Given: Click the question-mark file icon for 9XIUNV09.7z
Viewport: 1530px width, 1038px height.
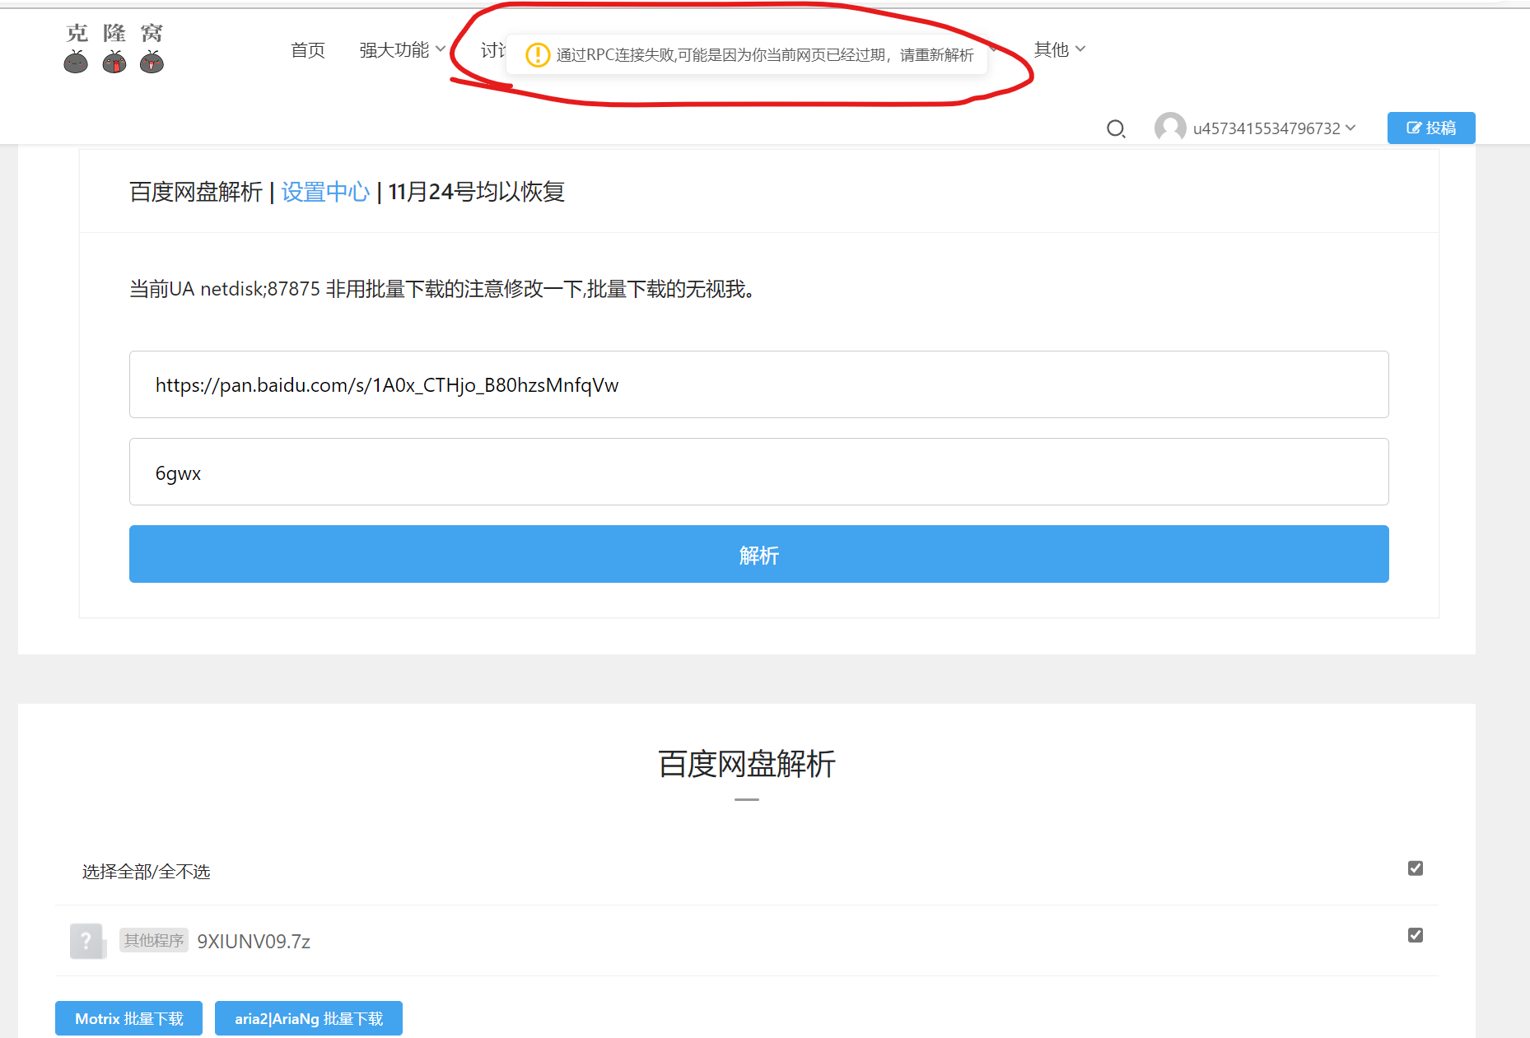Looking at the screenshot, I should pos(87,941).
